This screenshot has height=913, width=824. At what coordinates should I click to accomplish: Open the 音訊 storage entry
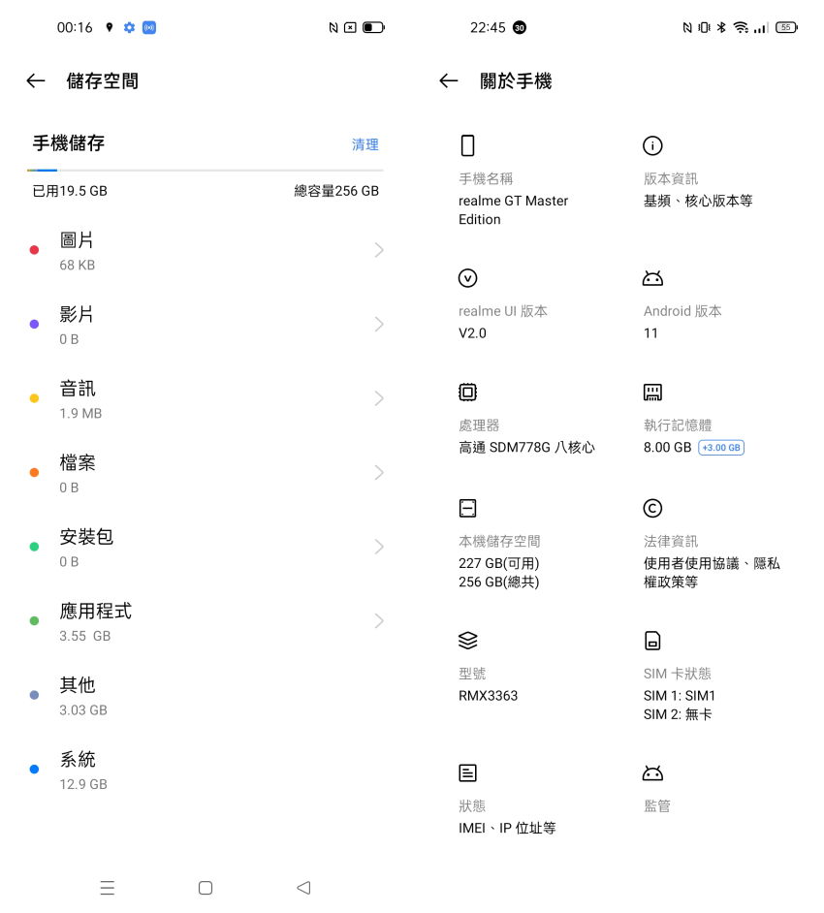(205, 398)
